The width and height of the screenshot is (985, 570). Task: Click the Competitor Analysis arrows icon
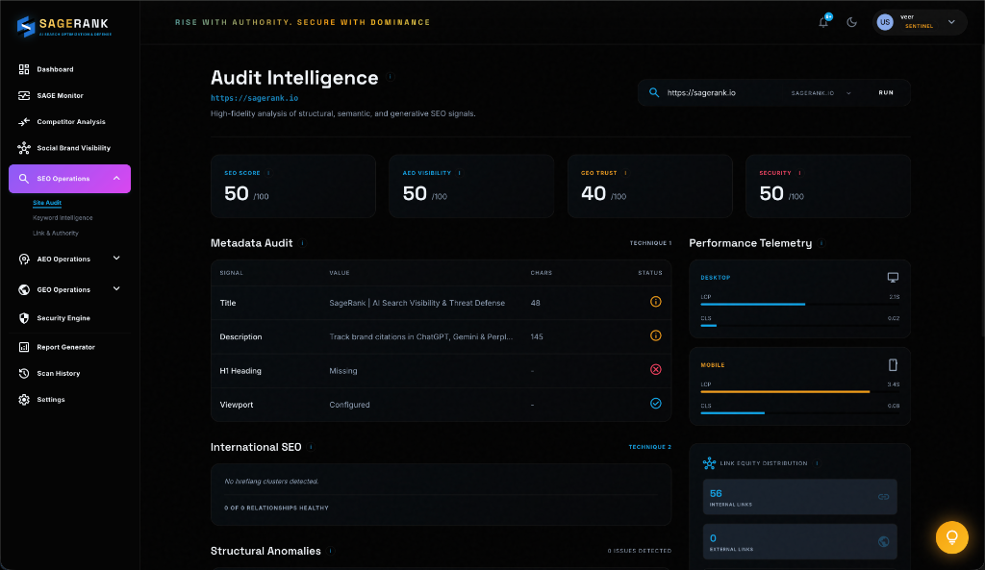(24, 122)
